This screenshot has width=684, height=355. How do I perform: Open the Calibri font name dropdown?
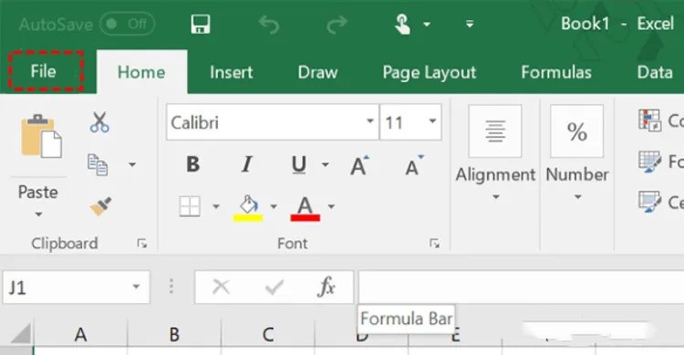click(370, 121)
